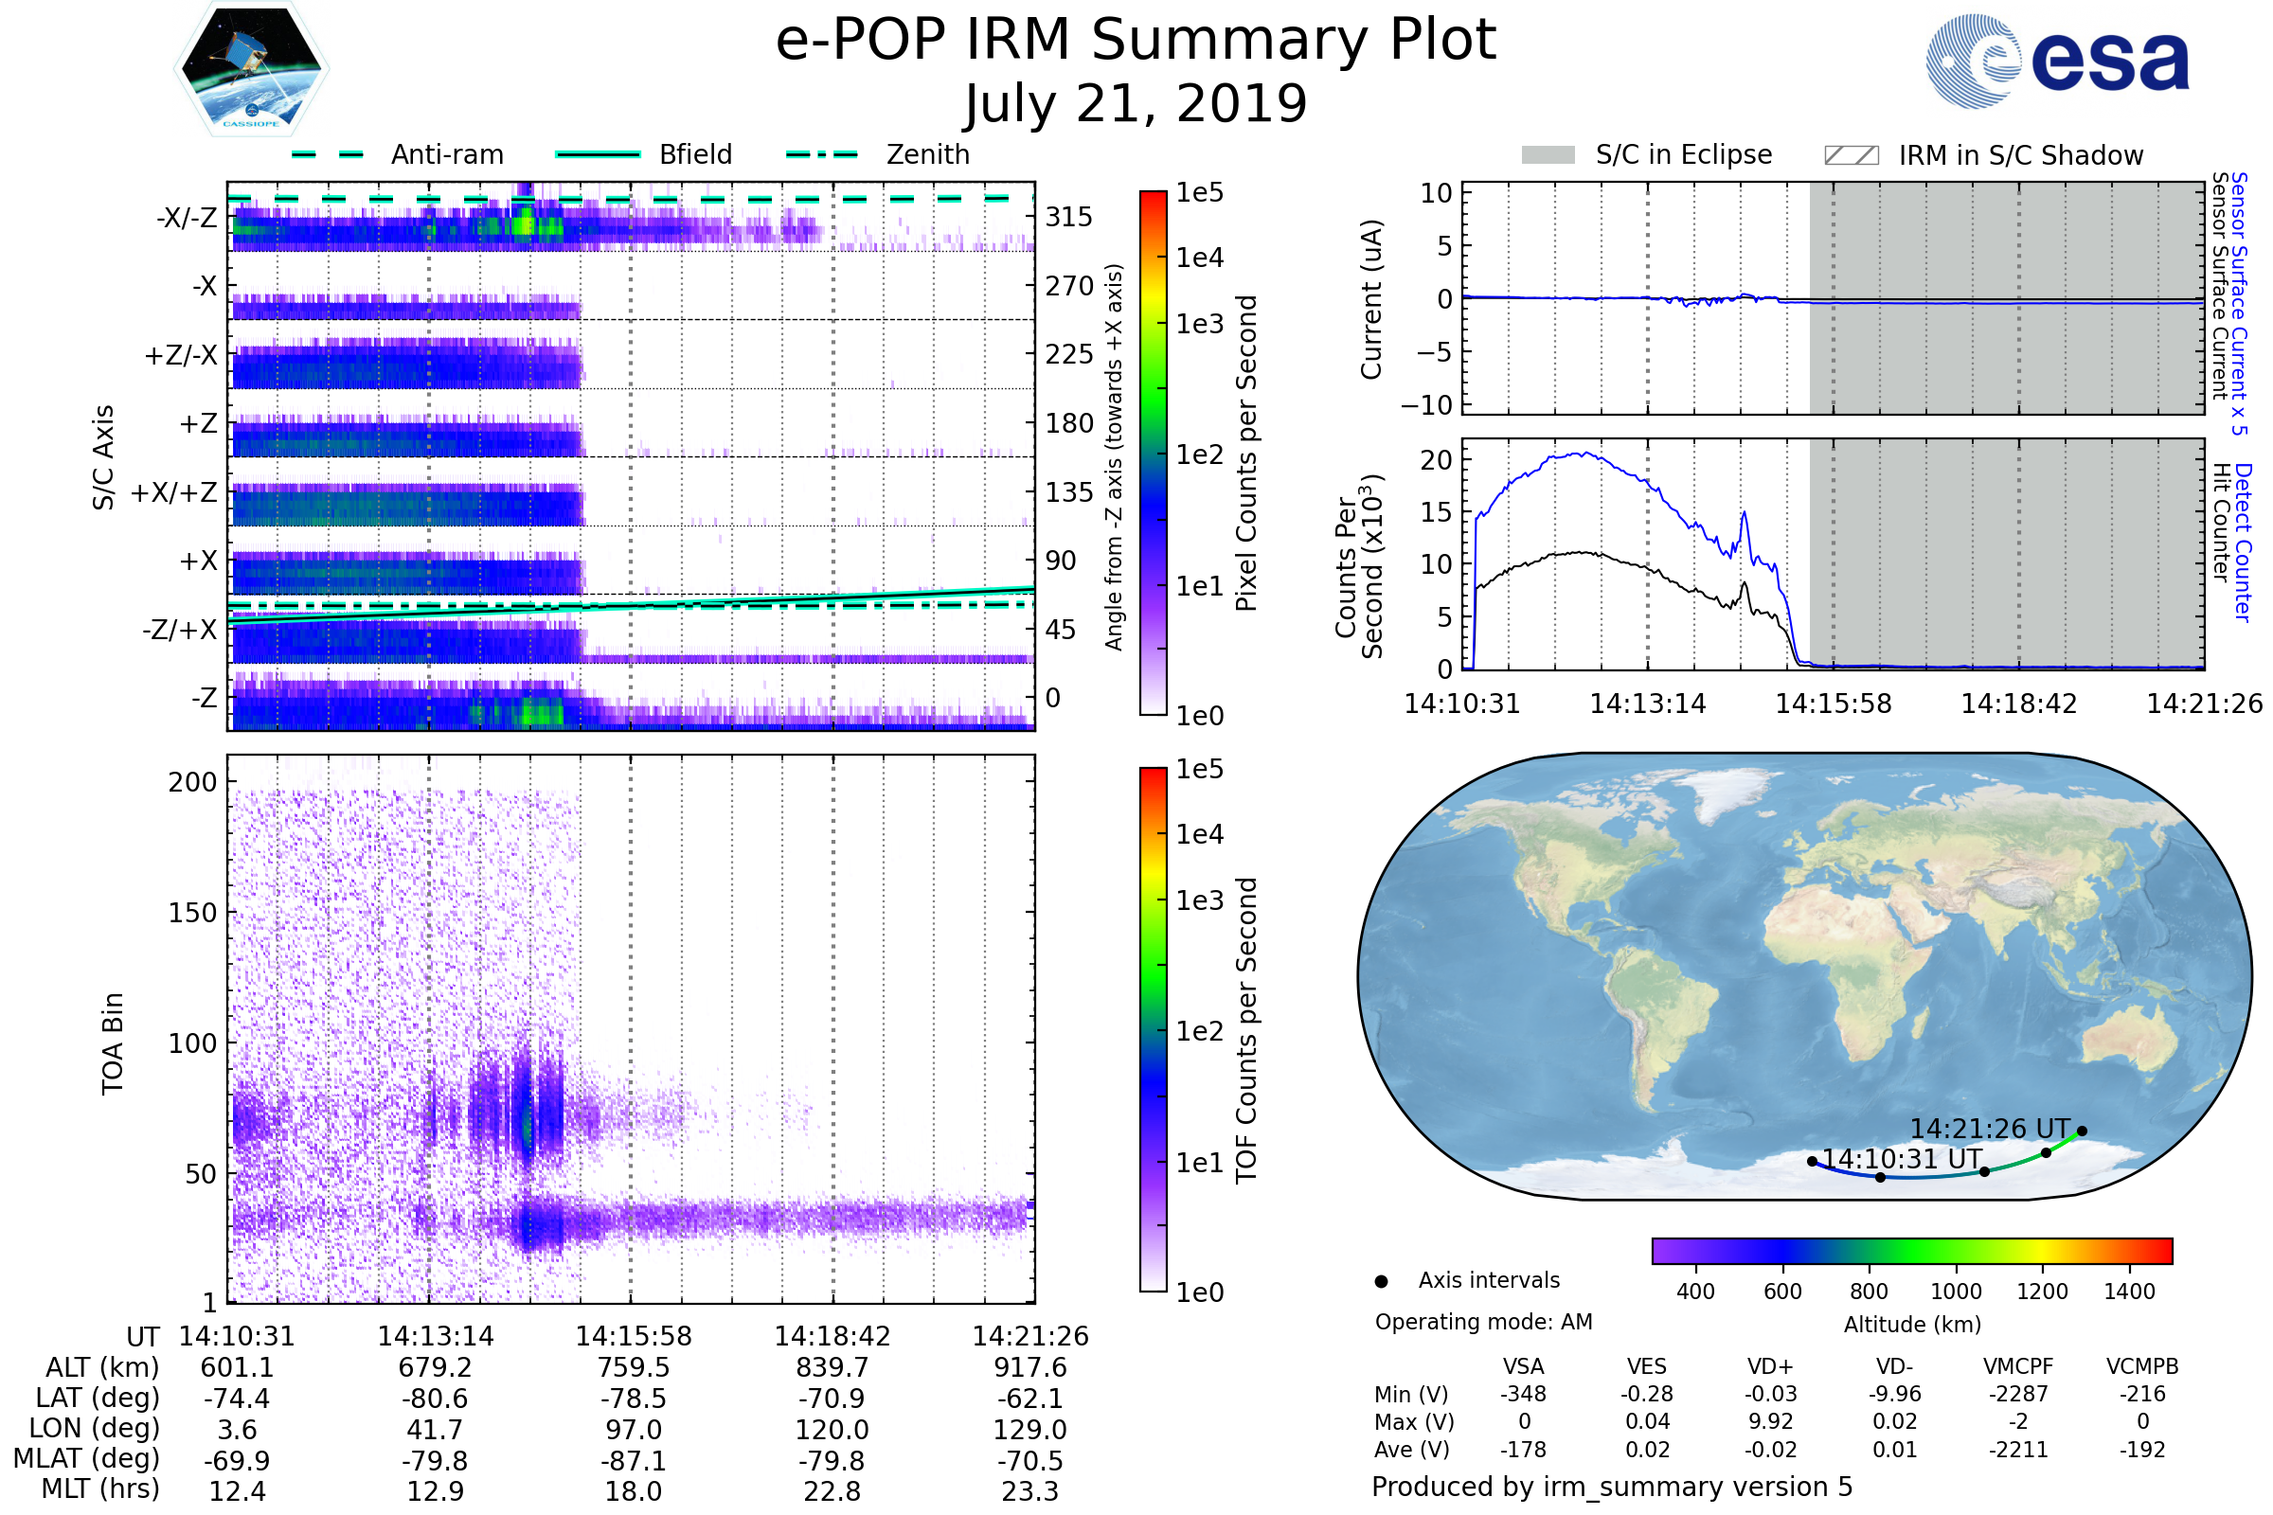Click the Sensor Surface Current x 5 blue label
Viewport: 2273px width, 1515px height.
click(2238, 303)
